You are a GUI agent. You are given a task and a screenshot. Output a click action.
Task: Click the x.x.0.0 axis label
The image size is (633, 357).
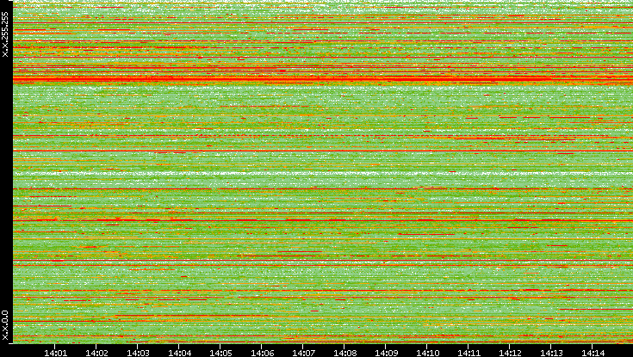[x=5, y=325]
